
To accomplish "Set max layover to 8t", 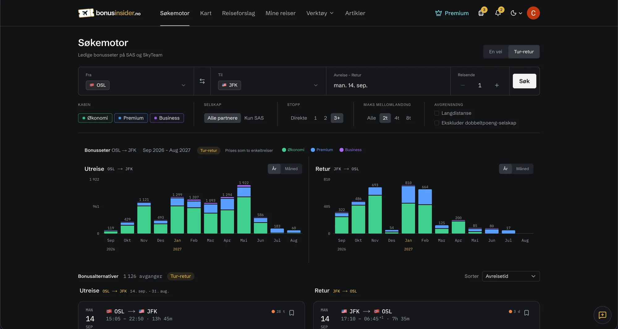I will tap(408, 118).
